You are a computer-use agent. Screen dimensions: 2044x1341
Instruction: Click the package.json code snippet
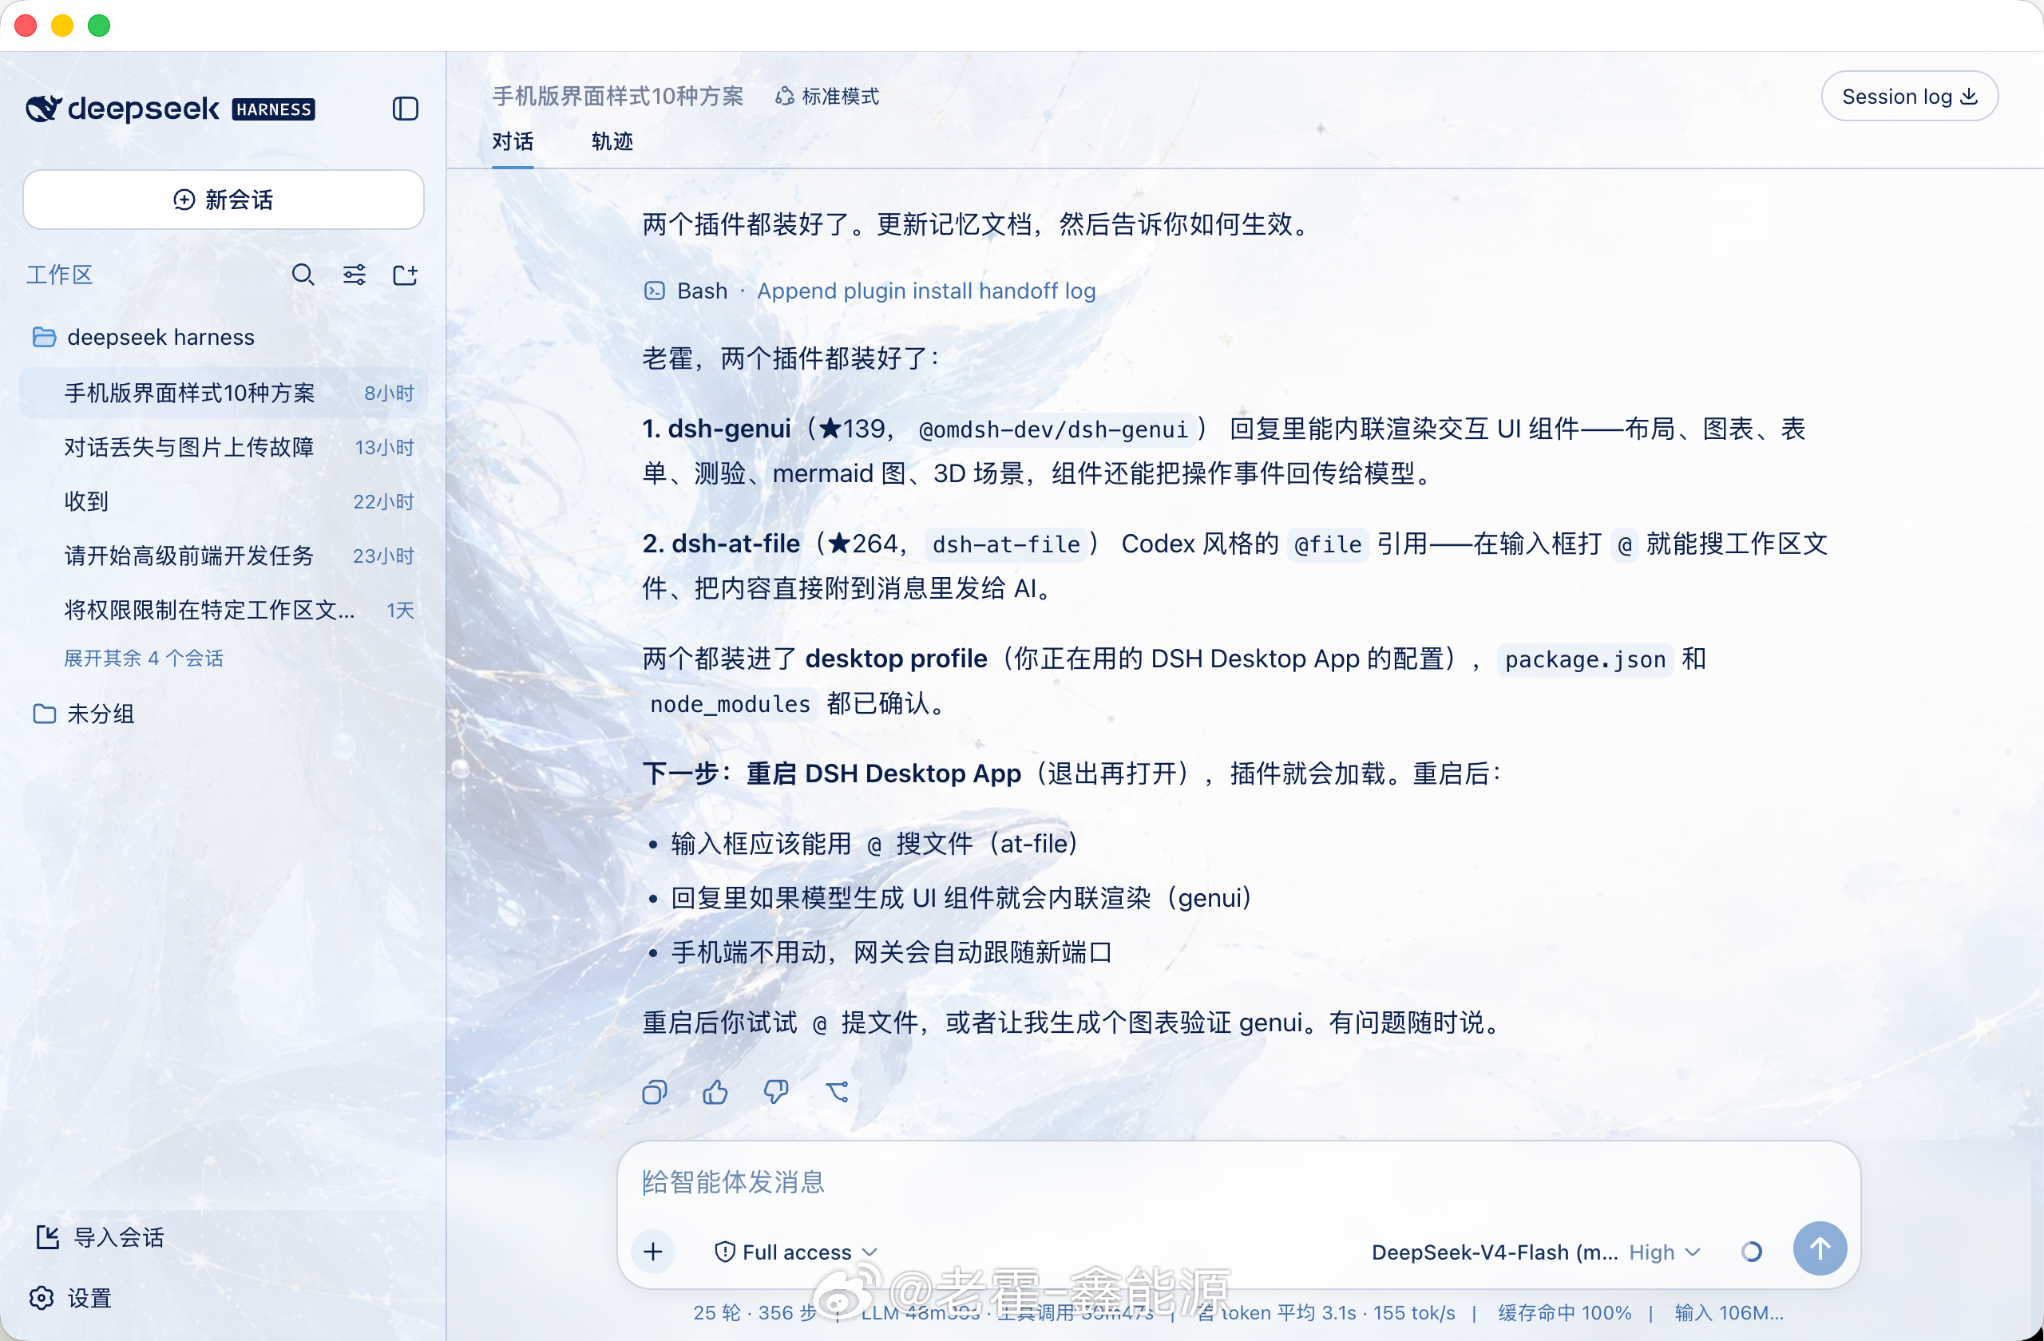1586,659
